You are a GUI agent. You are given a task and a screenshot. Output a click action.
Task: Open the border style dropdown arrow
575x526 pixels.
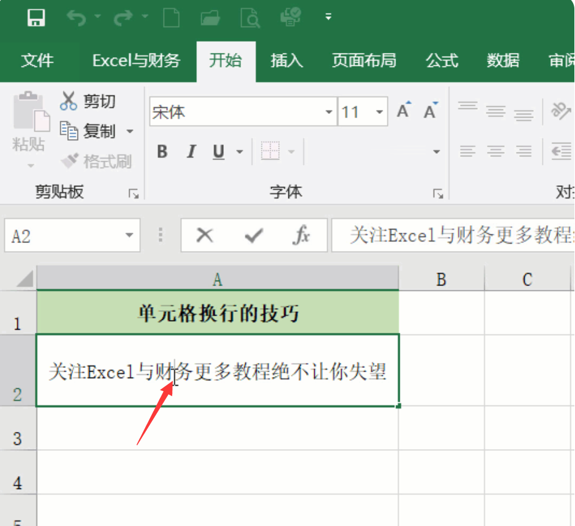pos(290,151)
